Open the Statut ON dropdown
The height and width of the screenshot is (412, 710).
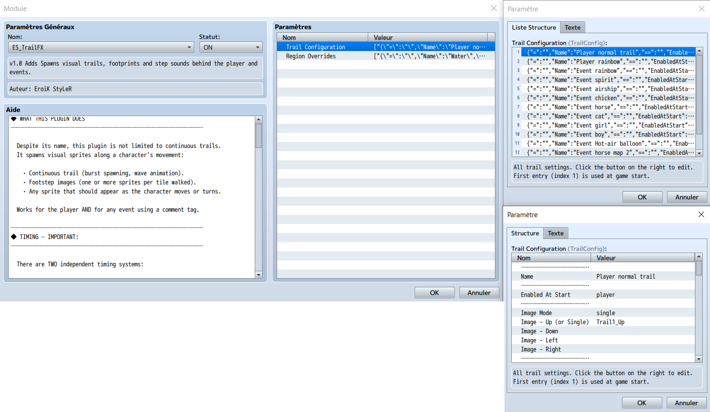coord(231,47)
